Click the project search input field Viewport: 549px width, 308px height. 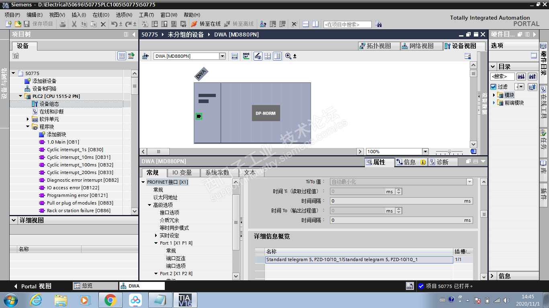click(x=347, y=24)
